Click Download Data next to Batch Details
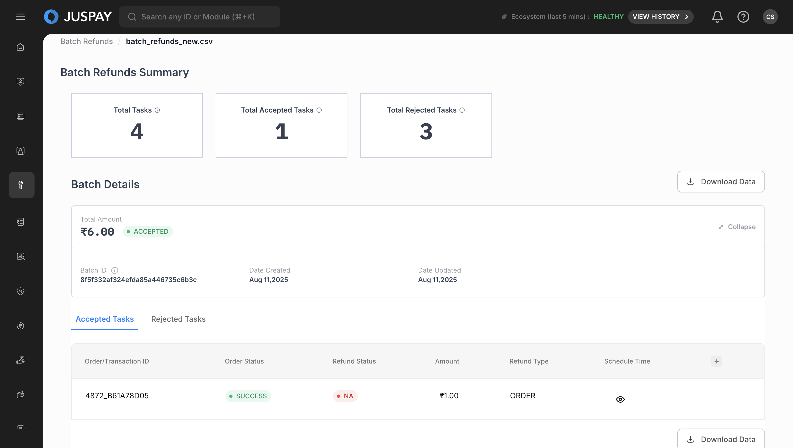Image resolution: width=793 pixels, height=448 pixels. pyautogui.click(x=721, y=181)
